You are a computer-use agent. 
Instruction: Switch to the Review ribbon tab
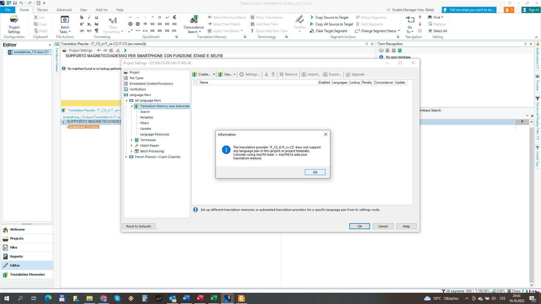click(x=42, y=10)
